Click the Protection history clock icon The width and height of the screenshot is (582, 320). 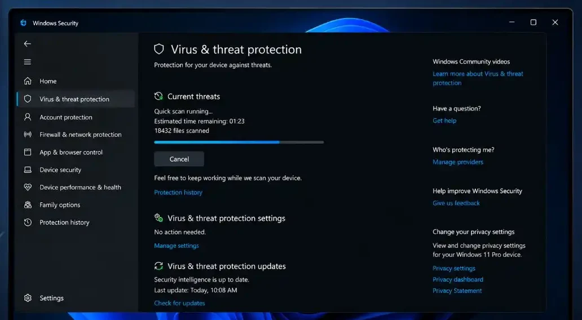pyautogui.click(x=28, y=222)
